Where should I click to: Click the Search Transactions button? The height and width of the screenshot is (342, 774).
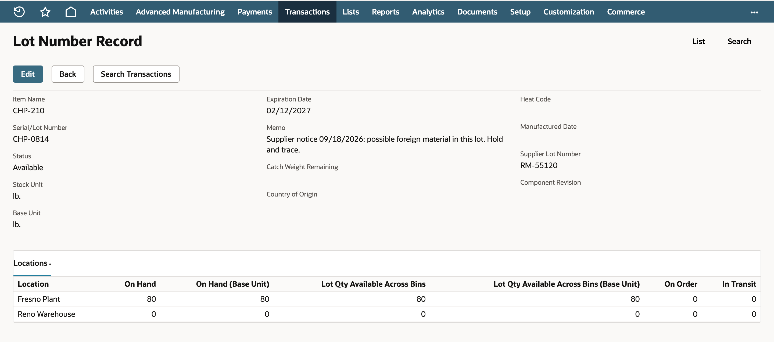[136, 74]
